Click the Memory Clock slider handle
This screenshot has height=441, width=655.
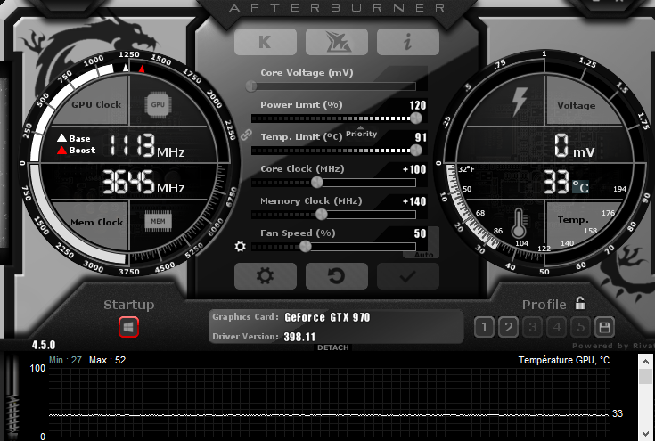point(321,214)
